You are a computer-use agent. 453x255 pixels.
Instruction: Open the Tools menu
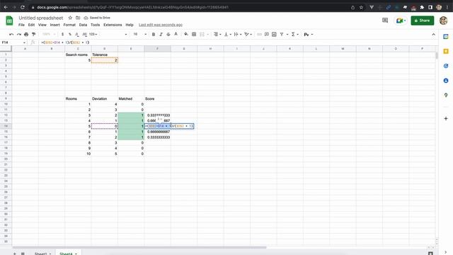pos(95,25)
